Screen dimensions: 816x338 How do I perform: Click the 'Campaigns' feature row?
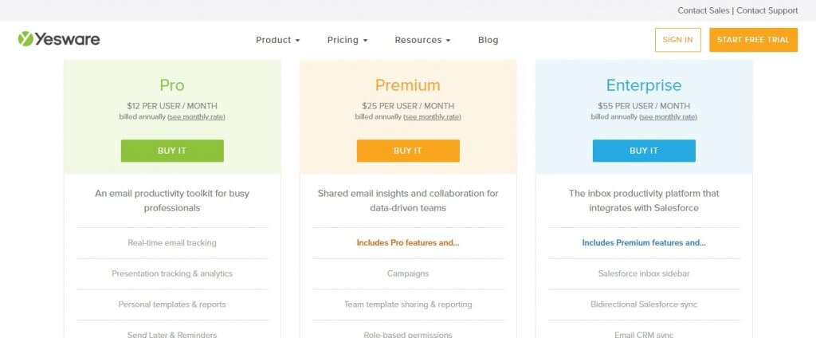[408, 273]
